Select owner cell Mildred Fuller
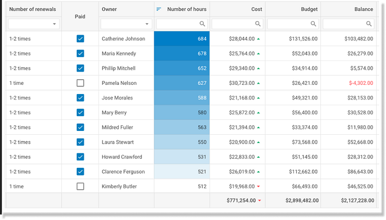This screenshot has width=386, height=220. (126, 127)
